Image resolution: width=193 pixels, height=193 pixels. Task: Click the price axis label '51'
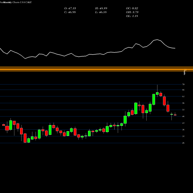click(183, 110)
